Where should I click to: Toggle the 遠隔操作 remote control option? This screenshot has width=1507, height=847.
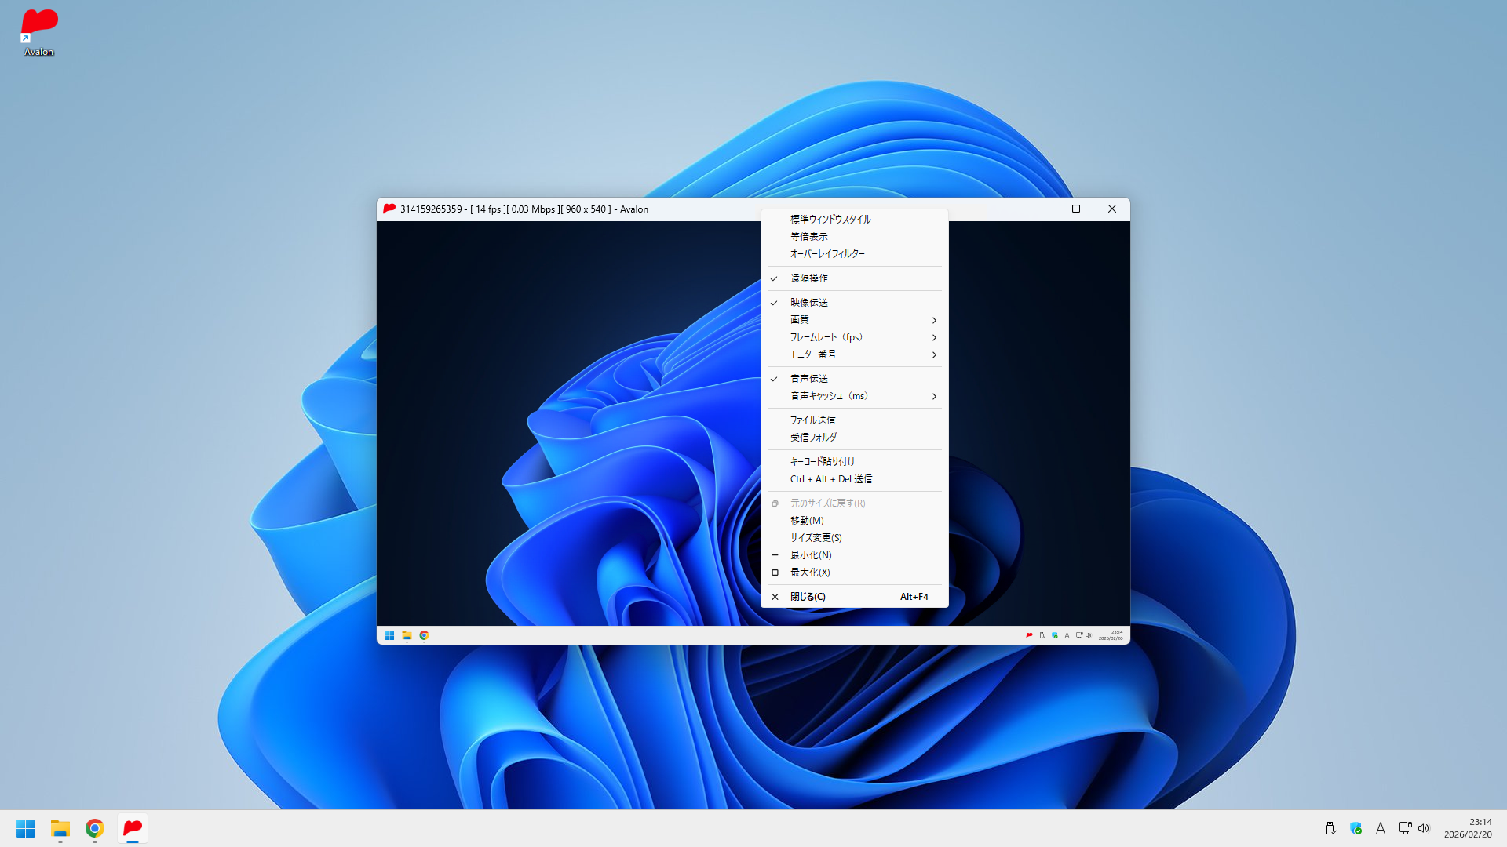pyautogui.click(x=808, y=278)
